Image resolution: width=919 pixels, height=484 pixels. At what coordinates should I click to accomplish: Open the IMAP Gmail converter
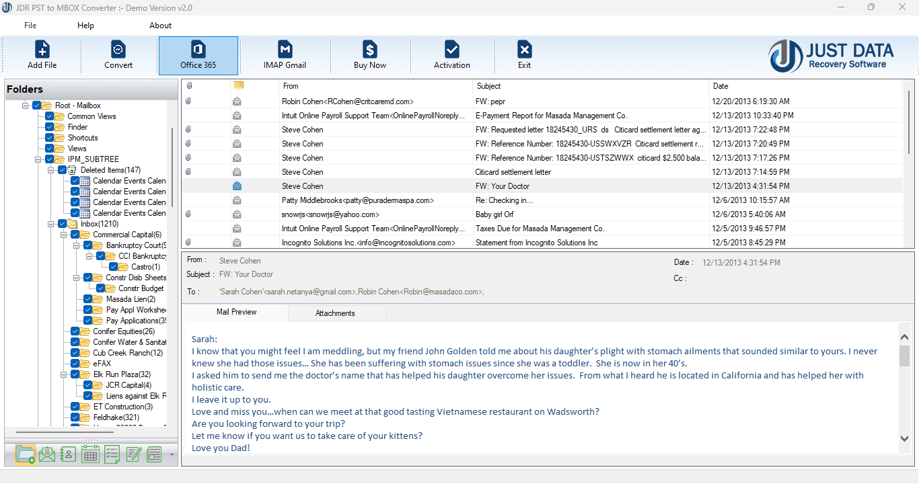click(285, 54)
